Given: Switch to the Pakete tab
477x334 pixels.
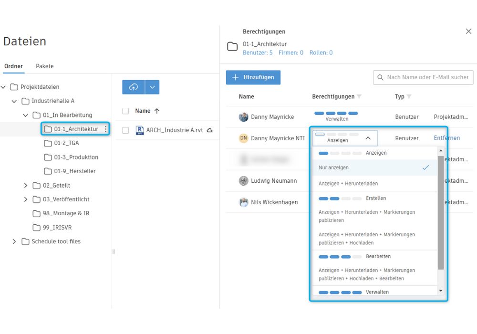Looking at the screenshot, I should click(x=45, y=66).
